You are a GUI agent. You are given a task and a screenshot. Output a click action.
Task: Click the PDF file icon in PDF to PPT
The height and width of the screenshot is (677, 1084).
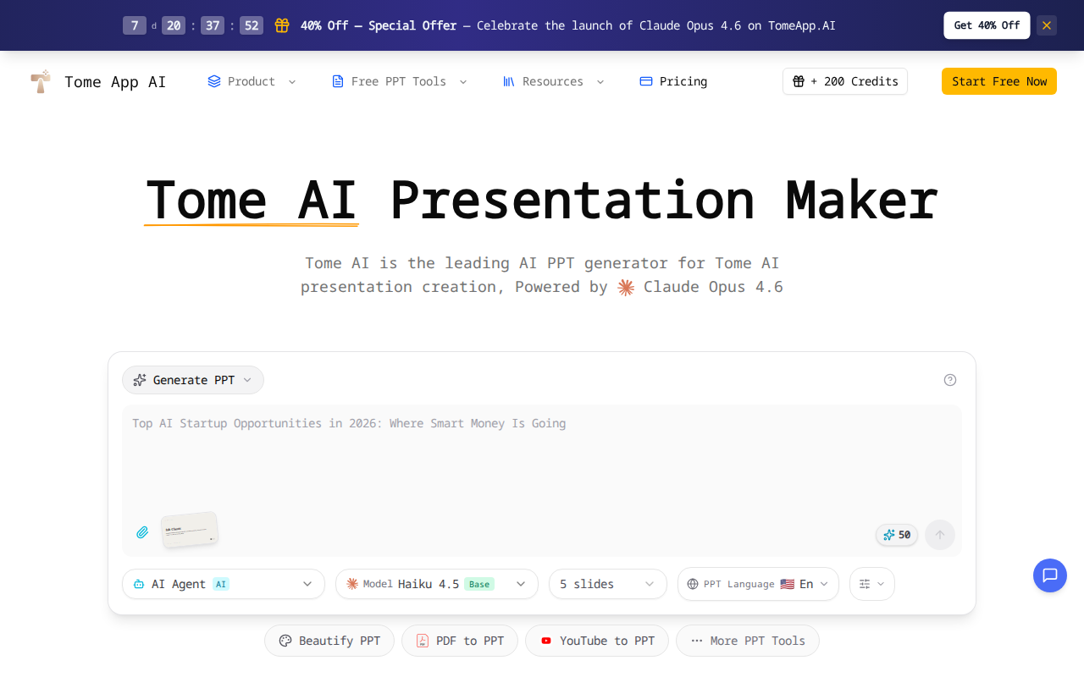[423, 641]
